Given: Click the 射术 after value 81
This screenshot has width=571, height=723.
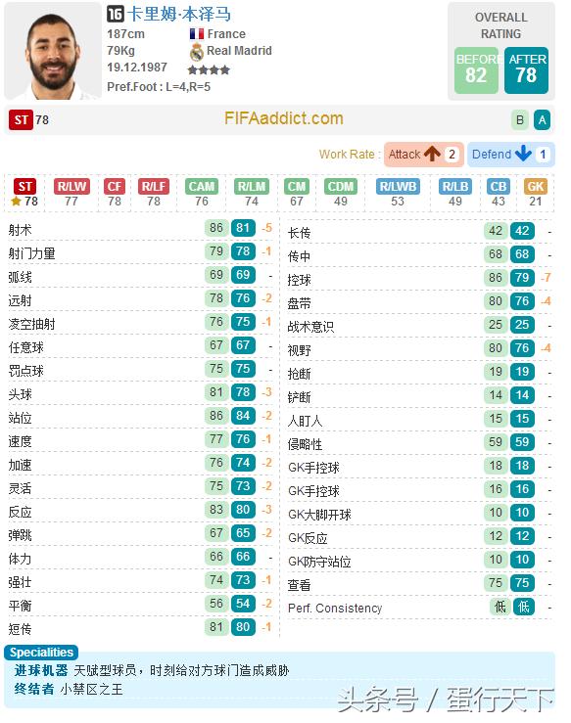Looking at the screenshot, I should [243, 228].
